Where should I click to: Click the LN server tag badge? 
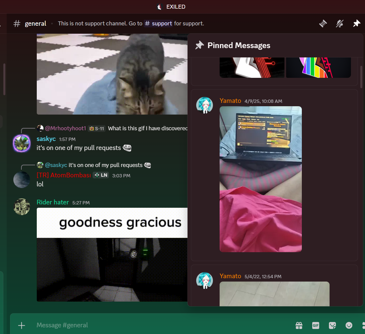pyautogui.click(x=101, y=175)
